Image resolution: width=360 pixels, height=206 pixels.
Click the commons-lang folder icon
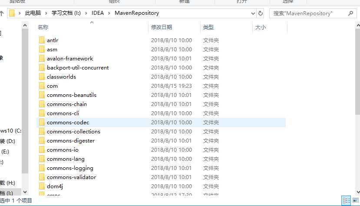pyautogui.click(x=42, y=159)
